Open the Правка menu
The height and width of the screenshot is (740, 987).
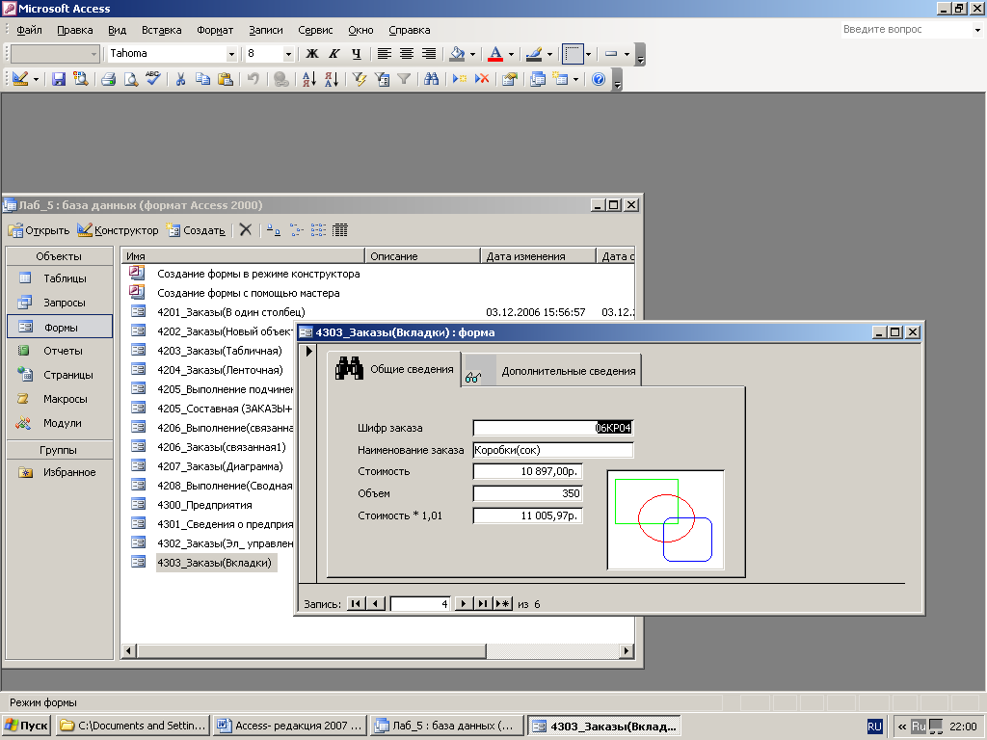click(75, 30)
